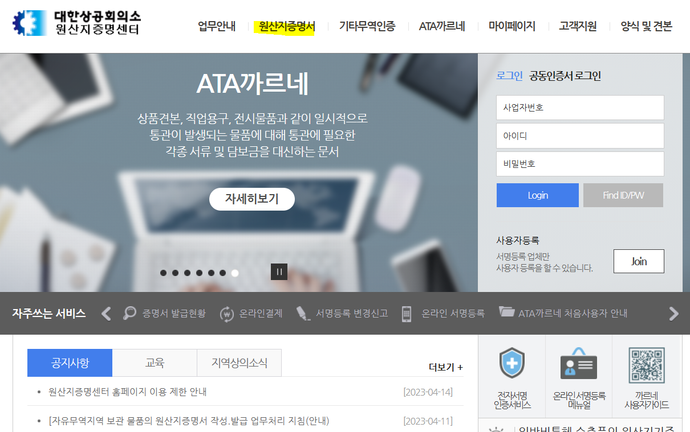The height and width of the screenshot is (432, 690).
Task: Pause the banner slideshow
Action: (x=279, y=272)
